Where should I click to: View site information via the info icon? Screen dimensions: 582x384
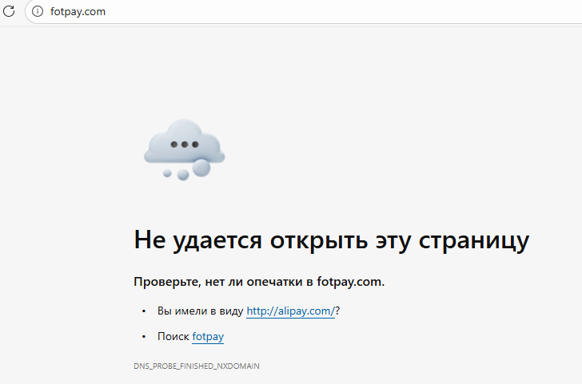coord(38,11)
